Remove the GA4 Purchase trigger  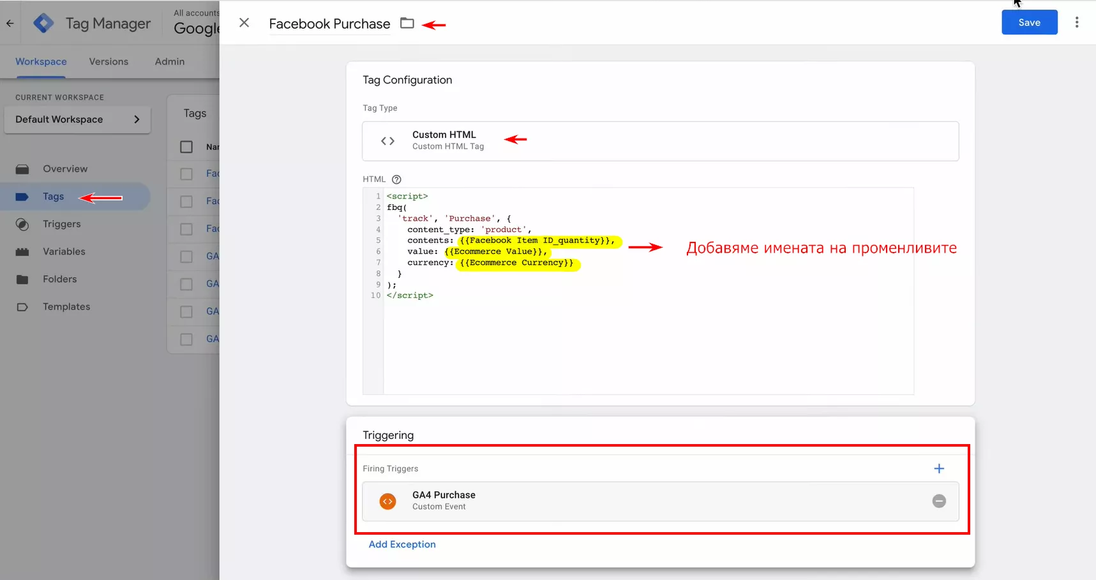click(x=939, y=502)
